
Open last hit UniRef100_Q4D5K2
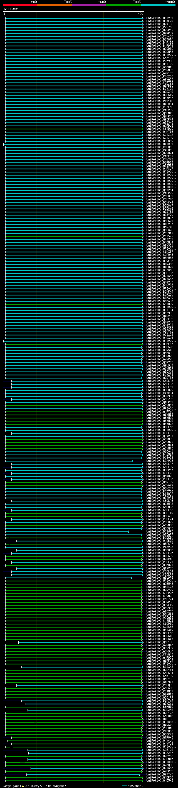coord(159,781)
